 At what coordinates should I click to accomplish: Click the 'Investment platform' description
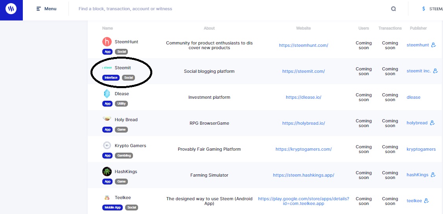pos(209,97)
